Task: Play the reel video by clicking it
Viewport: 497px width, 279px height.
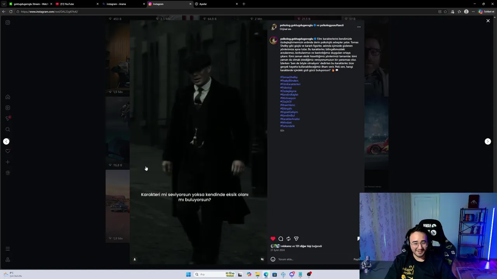Action: tap(198, 142)
